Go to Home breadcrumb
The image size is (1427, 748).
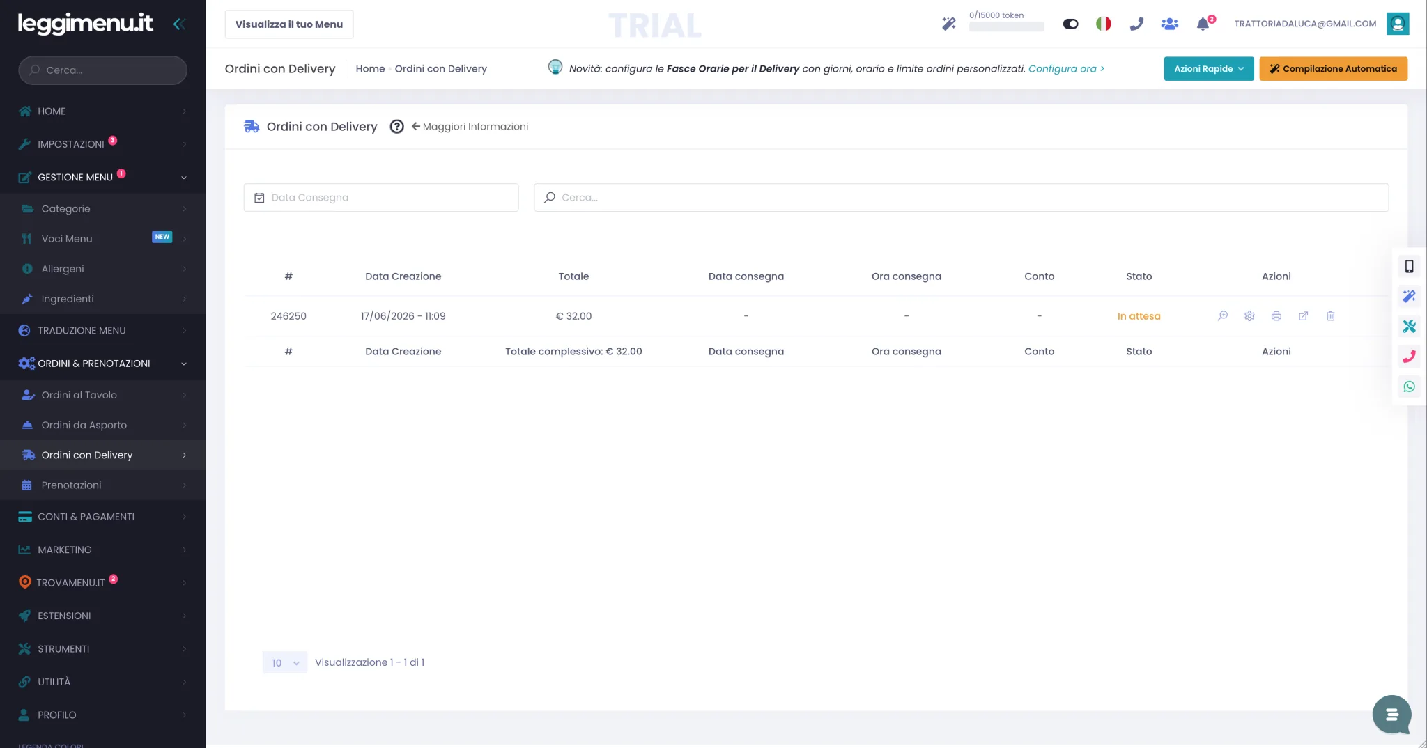coord(370,69)
